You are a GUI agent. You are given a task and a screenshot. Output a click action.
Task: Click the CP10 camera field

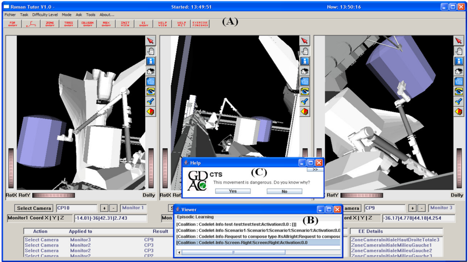point(77,208)
